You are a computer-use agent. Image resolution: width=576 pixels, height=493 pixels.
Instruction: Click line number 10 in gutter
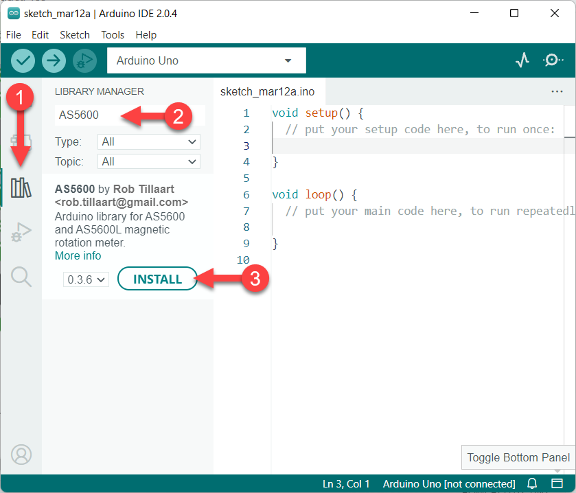coord(243,260)
